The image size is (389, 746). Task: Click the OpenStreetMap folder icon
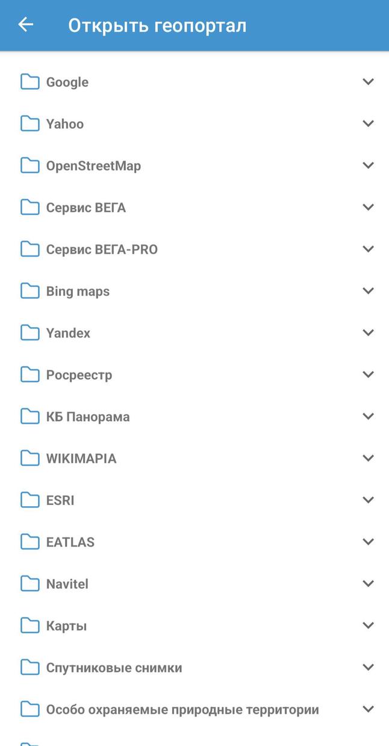[30, 165]
